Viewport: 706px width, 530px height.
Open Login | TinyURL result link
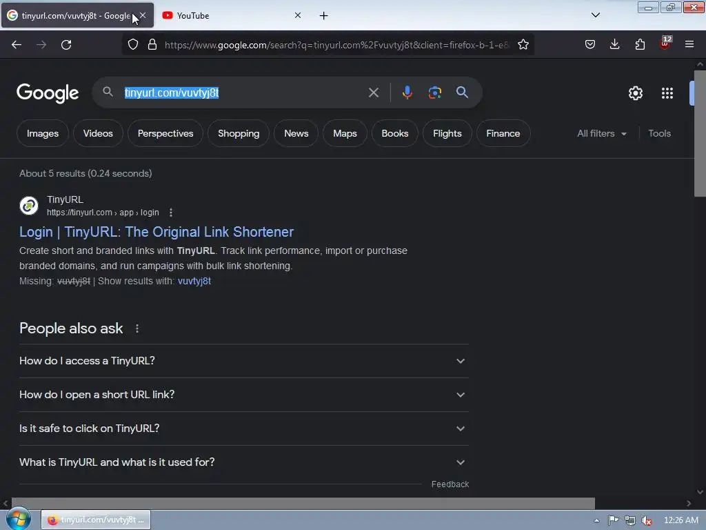tap(157, 232)
